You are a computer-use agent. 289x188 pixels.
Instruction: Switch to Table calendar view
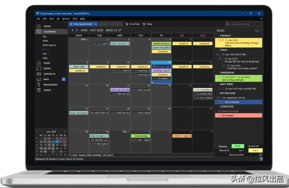pos(45,58)
